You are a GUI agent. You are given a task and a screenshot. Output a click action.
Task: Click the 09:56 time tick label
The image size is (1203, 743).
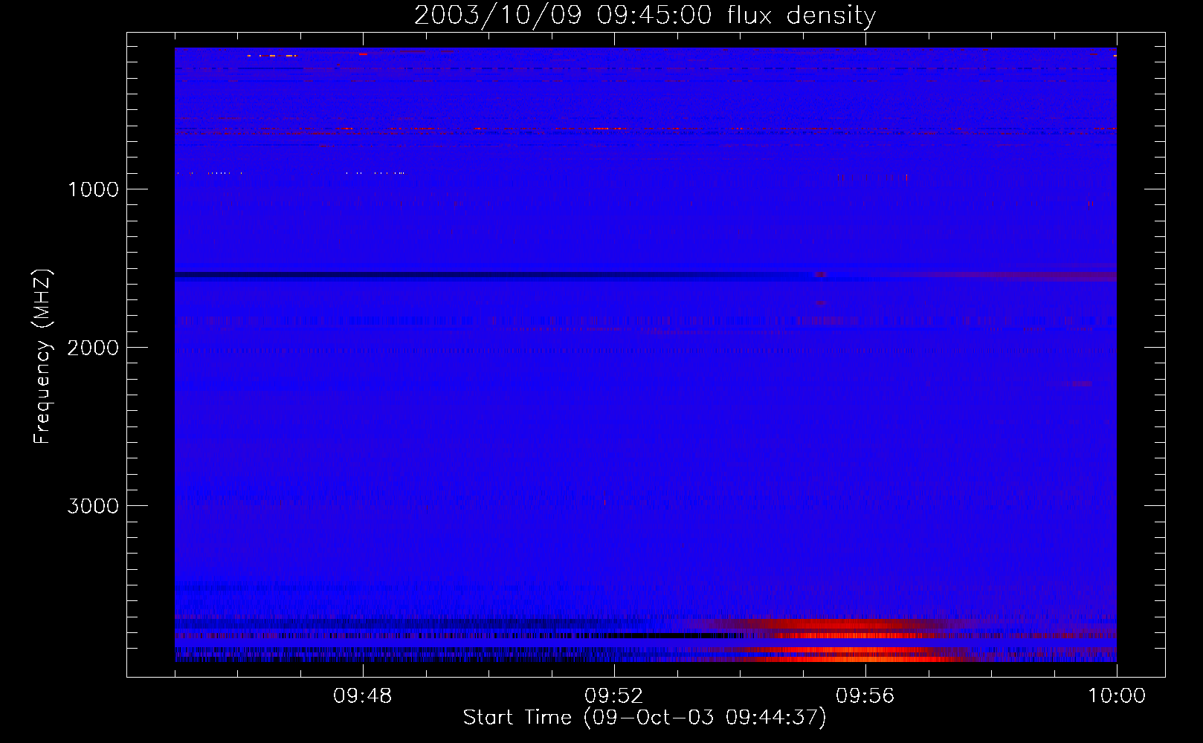tap(865, 696)
